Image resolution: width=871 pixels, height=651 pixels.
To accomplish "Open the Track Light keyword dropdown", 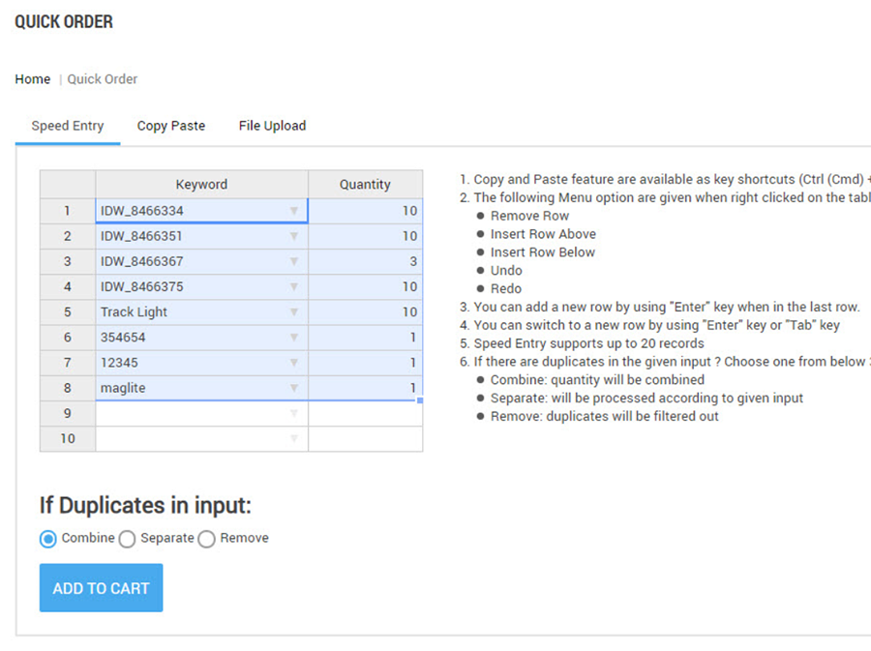I will tap(294, 311).
